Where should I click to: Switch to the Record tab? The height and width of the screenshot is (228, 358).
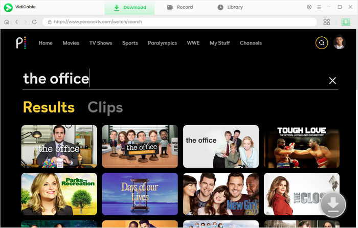coord(180,7)
